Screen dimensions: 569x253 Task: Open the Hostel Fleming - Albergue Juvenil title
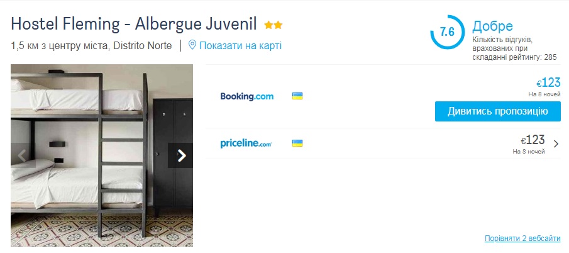(134, 25)
